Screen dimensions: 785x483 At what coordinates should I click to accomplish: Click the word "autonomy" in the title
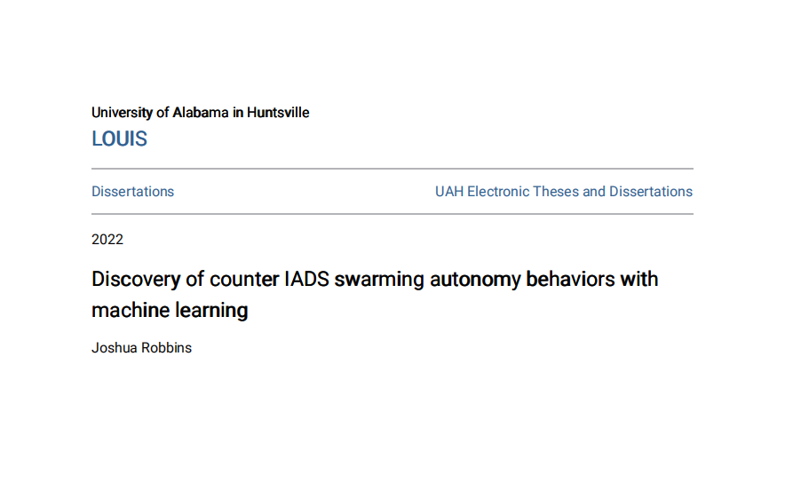474,280
